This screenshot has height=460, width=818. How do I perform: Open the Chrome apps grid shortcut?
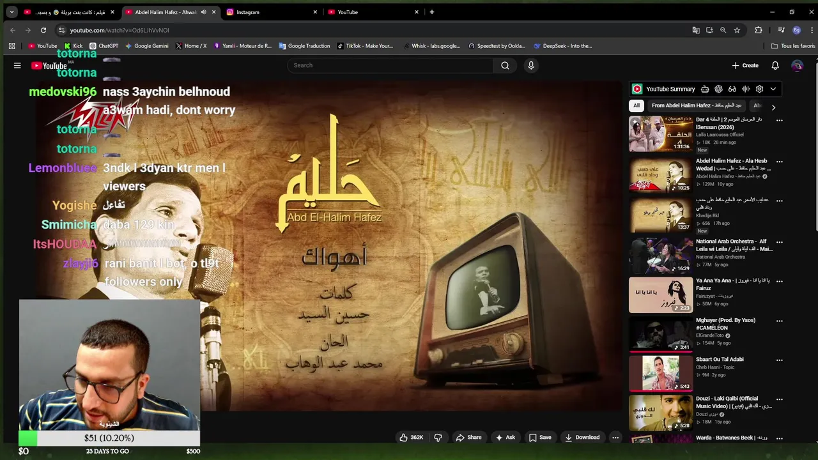(12, 46)
